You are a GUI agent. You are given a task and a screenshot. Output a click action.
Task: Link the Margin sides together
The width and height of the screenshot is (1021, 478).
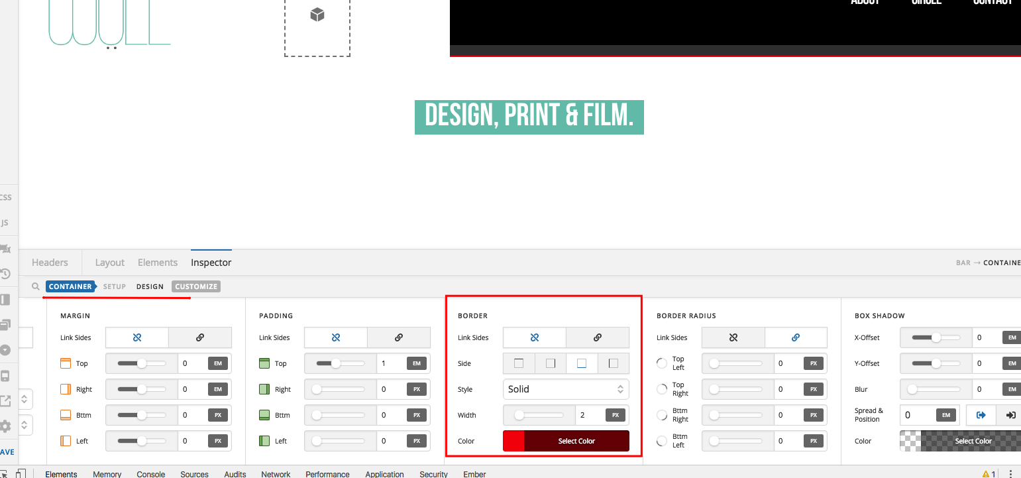(x=200, y=337)
